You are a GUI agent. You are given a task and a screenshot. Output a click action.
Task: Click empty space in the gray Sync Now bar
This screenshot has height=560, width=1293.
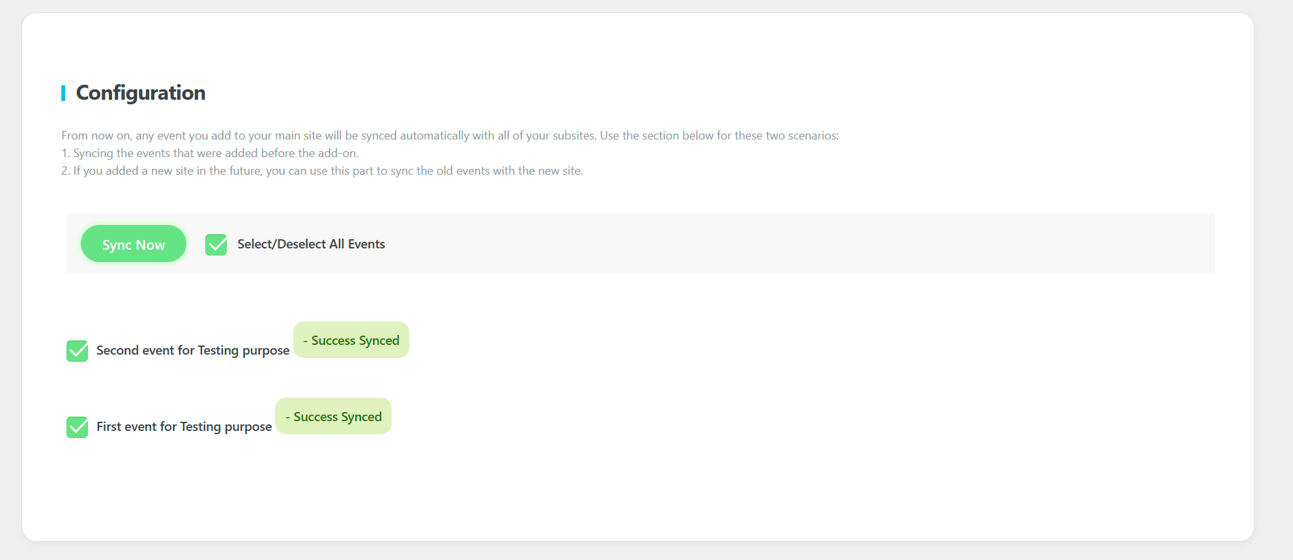coord(782,244)
